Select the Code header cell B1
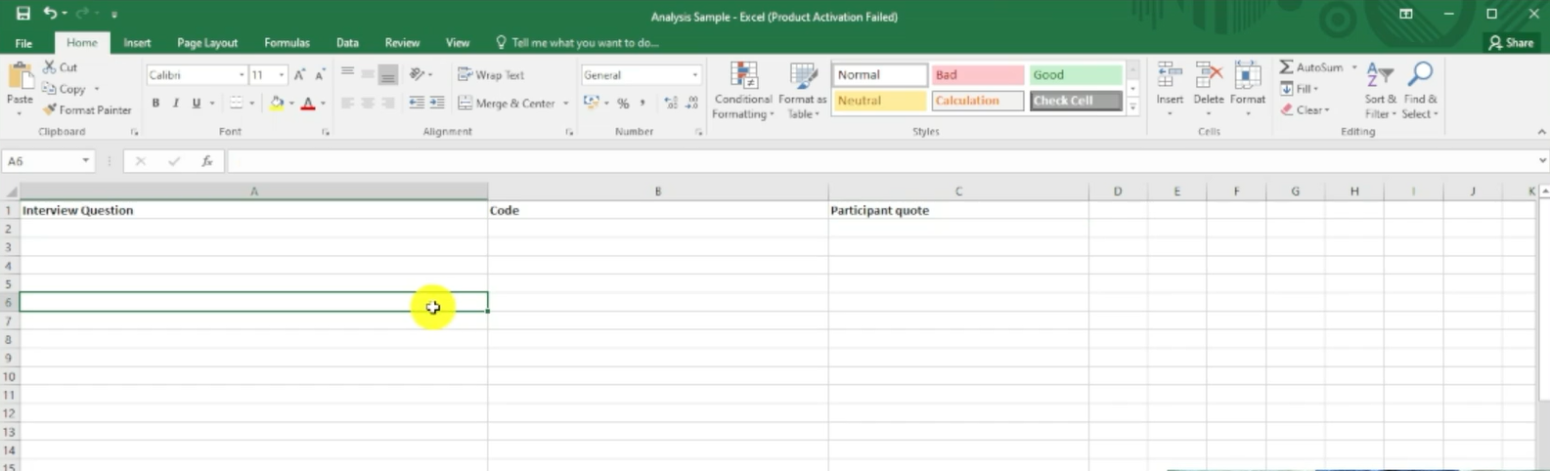The width and height of the screenshot is (1550, 471). 657,210
